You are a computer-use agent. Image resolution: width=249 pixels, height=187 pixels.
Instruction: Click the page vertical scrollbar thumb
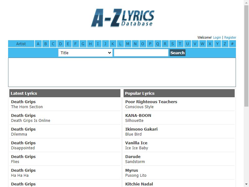(x=246, y=56)
